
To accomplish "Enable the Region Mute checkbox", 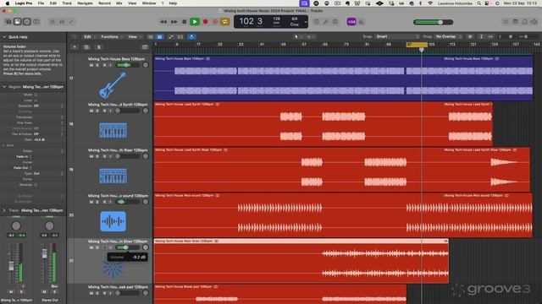I will tap(36, 95).
